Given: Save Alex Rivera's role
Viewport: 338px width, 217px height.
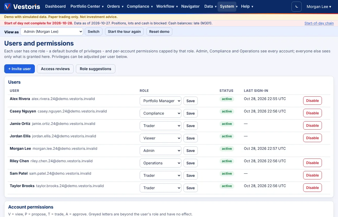Looking at the screenshot, I should [191, 101].
